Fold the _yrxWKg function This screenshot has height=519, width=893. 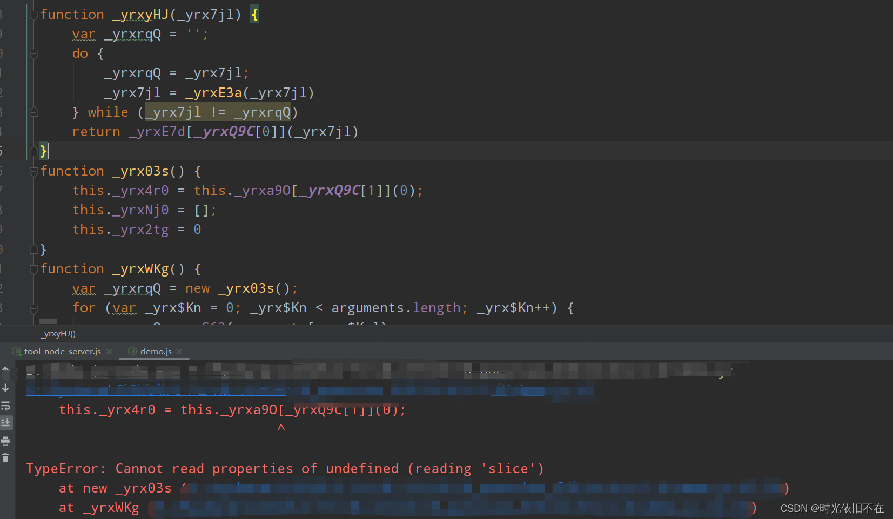pos(33,269)
